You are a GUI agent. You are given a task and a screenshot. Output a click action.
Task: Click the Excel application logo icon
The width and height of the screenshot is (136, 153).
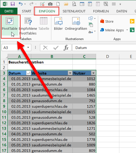point(5,4)
